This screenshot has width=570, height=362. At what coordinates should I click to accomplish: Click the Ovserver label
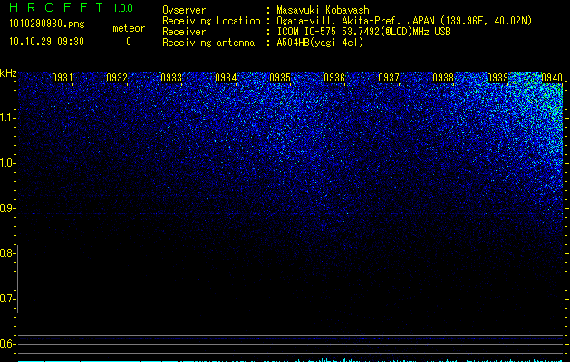184,10
